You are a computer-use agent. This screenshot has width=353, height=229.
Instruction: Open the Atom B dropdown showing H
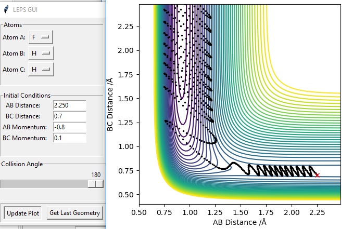(41, 53)
